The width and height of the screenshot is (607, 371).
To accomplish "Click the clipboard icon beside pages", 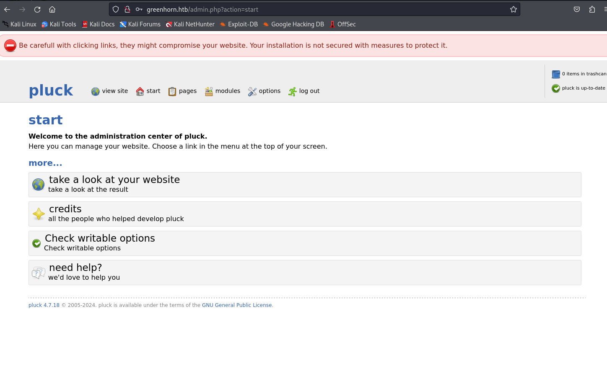I will point(172,91).
